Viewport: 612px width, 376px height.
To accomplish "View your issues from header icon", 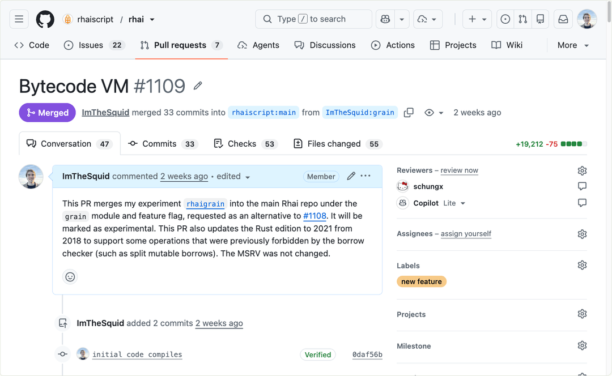I will [505, 19].
